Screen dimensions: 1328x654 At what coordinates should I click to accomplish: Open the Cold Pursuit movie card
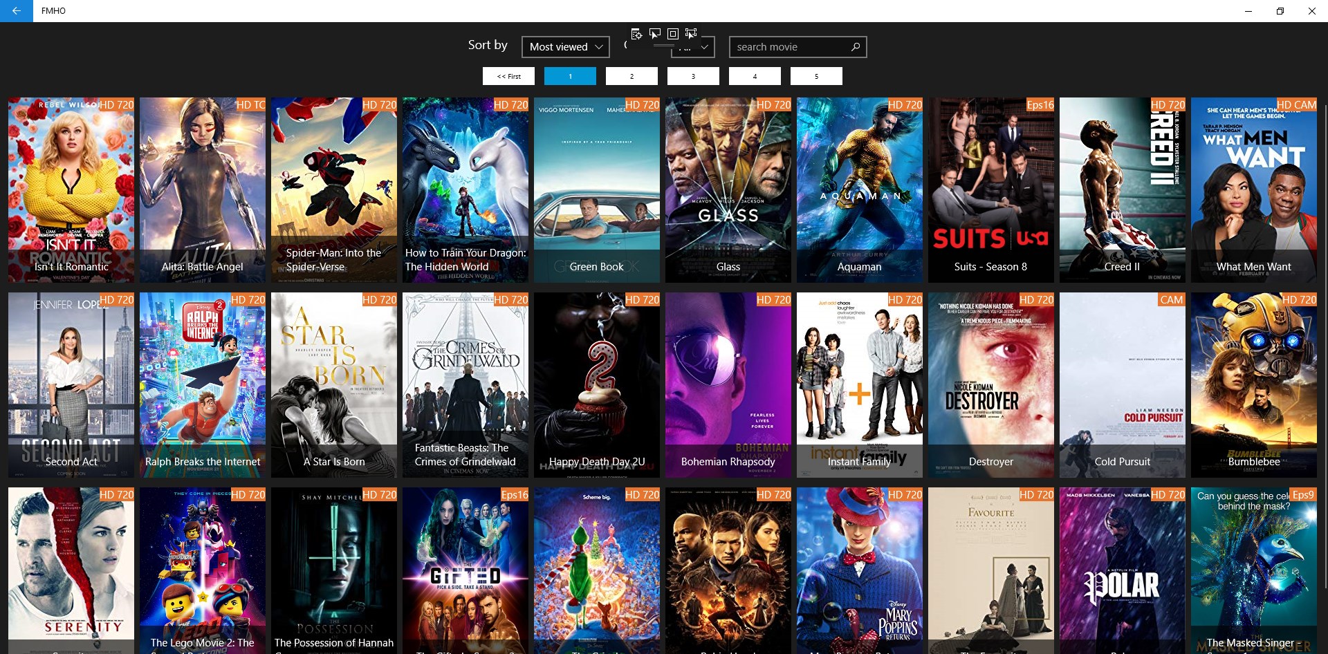[x=1123, y=385]
